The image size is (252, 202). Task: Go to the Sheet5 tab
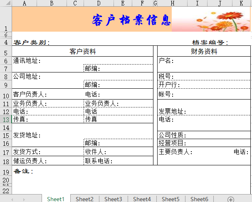coord(170,199)
